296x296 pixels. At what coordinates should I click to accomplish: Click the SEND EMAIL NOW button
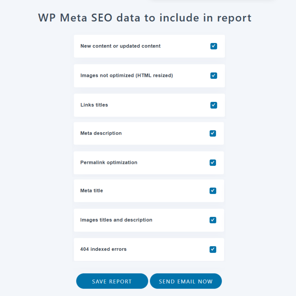tap(186, 281)
